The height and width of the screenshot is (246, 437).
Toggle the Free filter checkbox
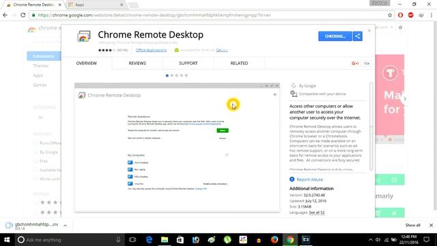click(x=36, y=161)
